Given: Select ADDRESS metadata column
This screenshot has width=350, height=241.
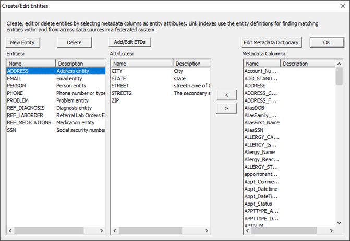Looking at the screenshot, I should click(x=255, y=86).
